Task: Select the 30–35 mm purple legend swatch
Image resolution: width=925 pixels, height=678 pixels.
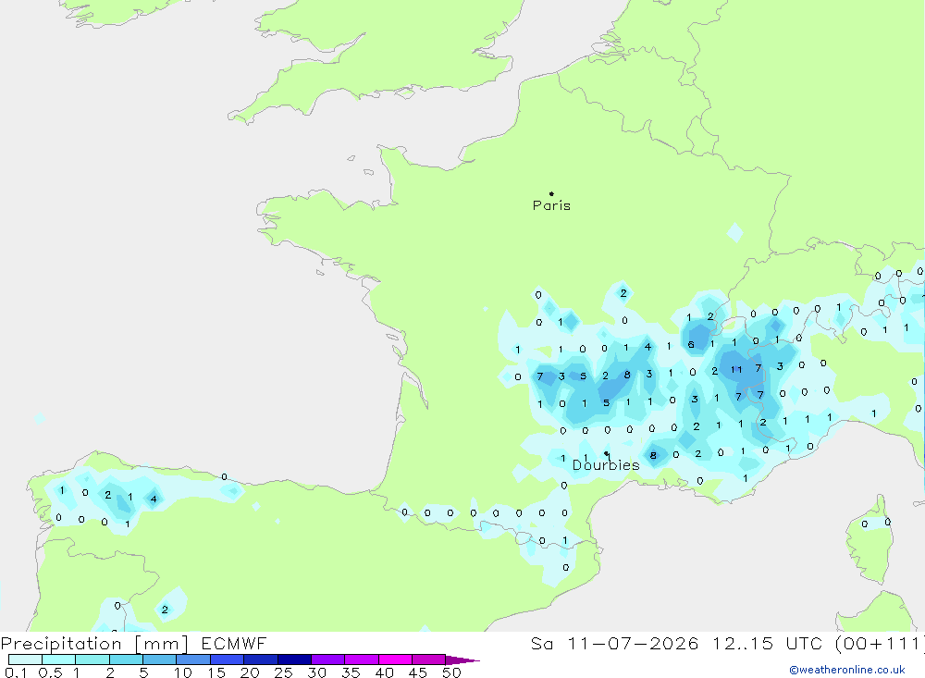Action: pos(328,660)
